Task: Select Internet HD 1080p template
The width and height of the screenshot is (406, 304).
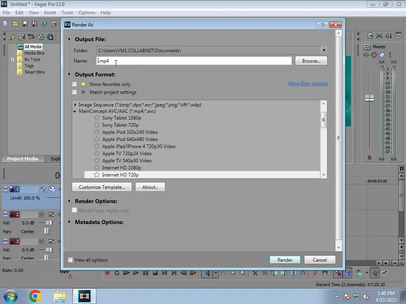Action: (121, 168)
